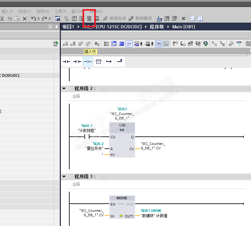Insert an output coil instruction

(88, 62)
